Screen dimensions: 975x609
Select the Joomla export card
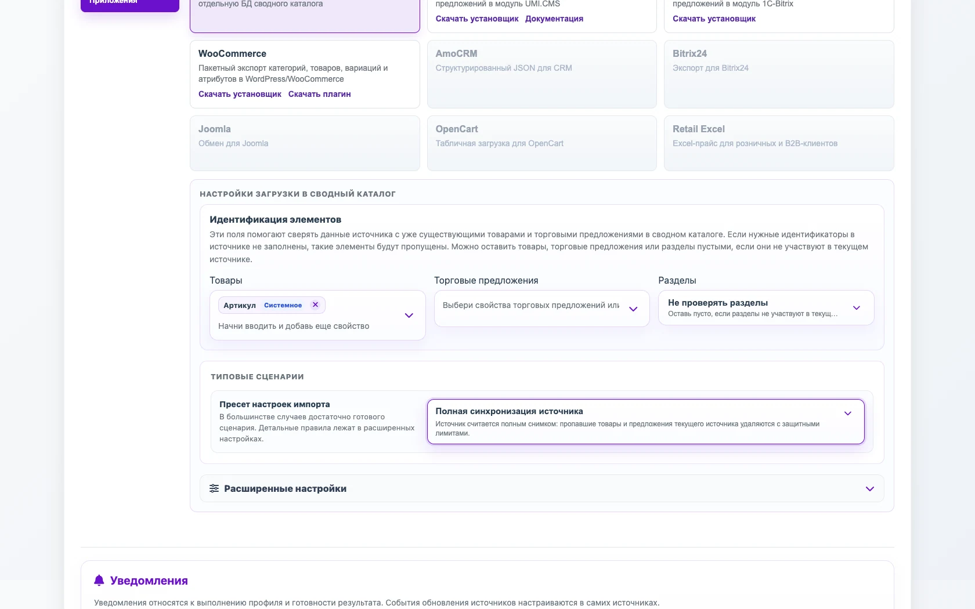tap(305, 143)
